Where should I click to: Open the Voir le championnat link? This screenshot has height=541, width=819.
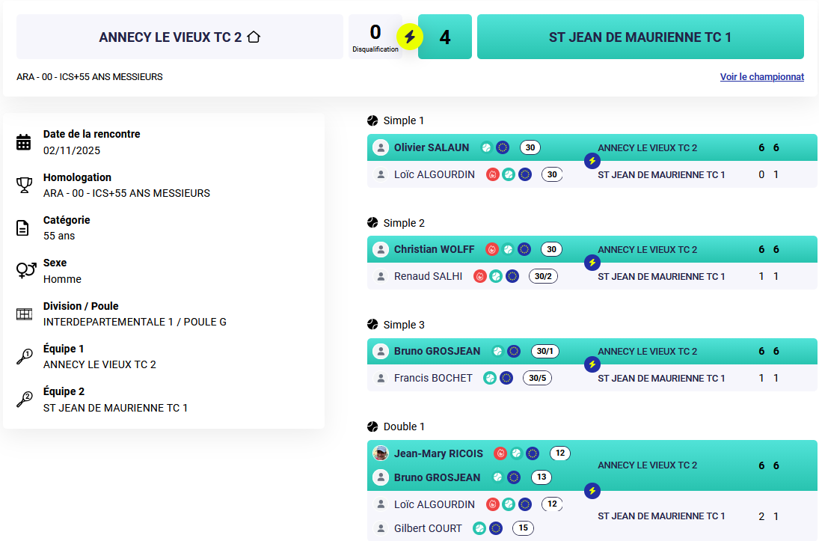(761, 76)
